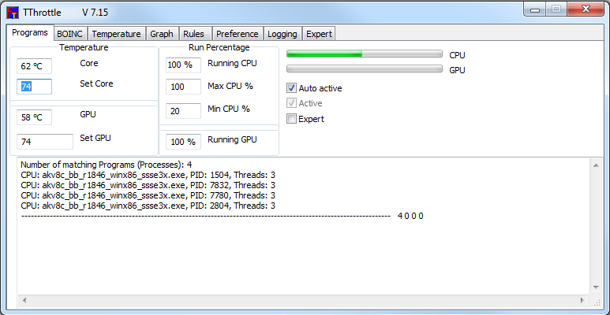
Task: Click the Core temperature readout 62 °C
Action: [x=34, y=66]
